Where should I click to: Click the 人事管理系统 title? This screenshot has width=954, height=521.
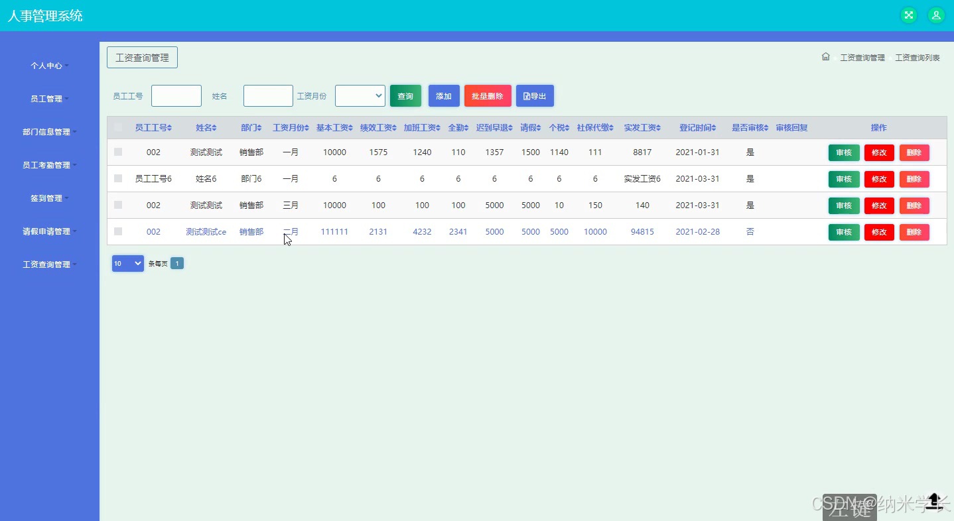point(45,16)
